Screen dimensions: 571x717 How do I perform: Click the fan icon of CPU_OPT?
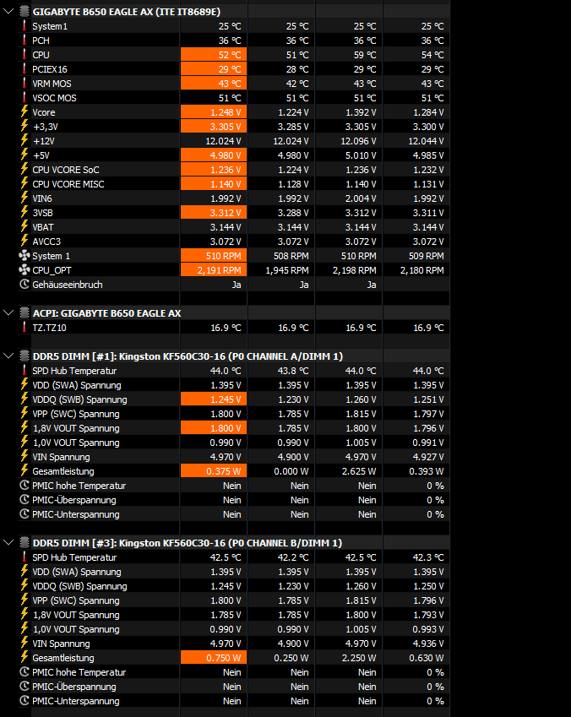pos(24,269)
